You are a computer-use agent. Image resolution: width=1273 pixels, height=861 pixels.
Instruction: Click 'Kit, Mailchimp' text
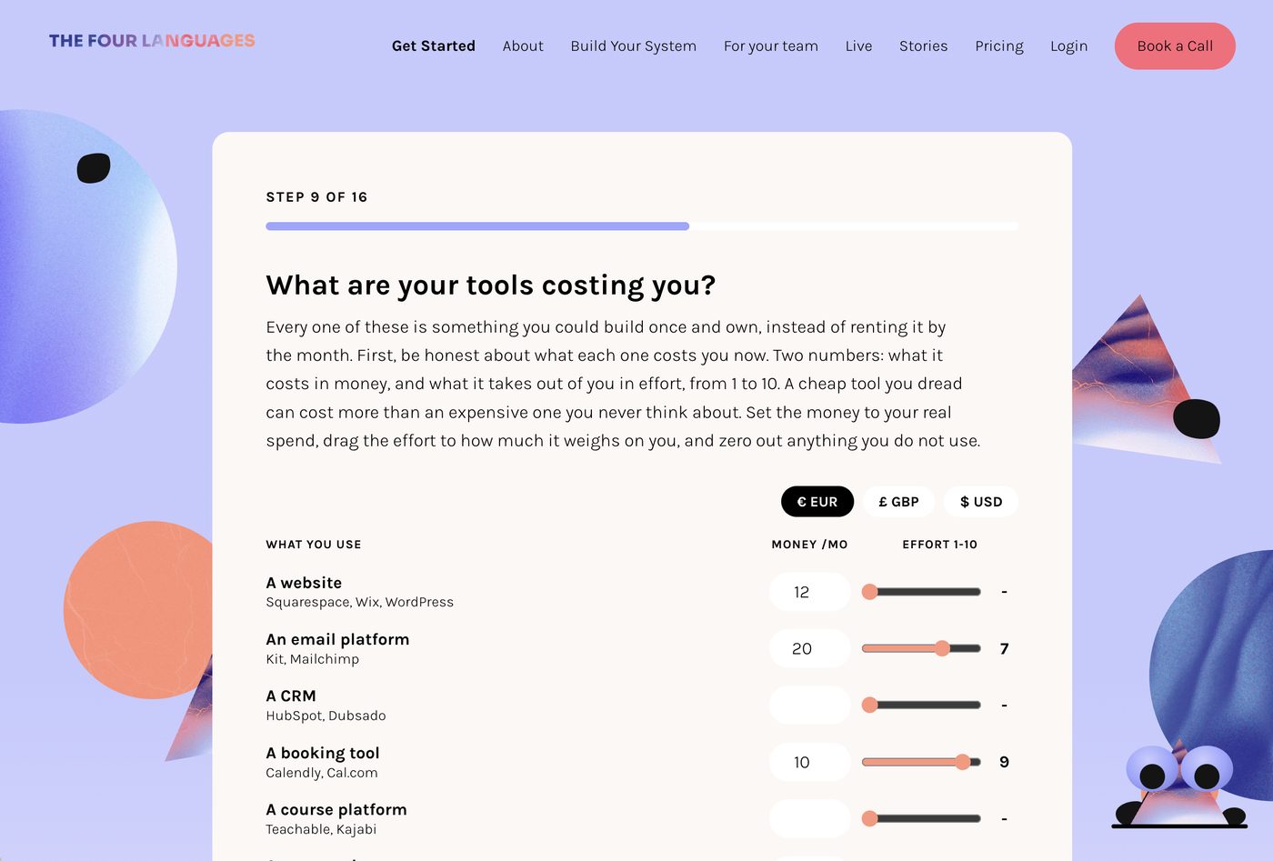pos(312,659)
